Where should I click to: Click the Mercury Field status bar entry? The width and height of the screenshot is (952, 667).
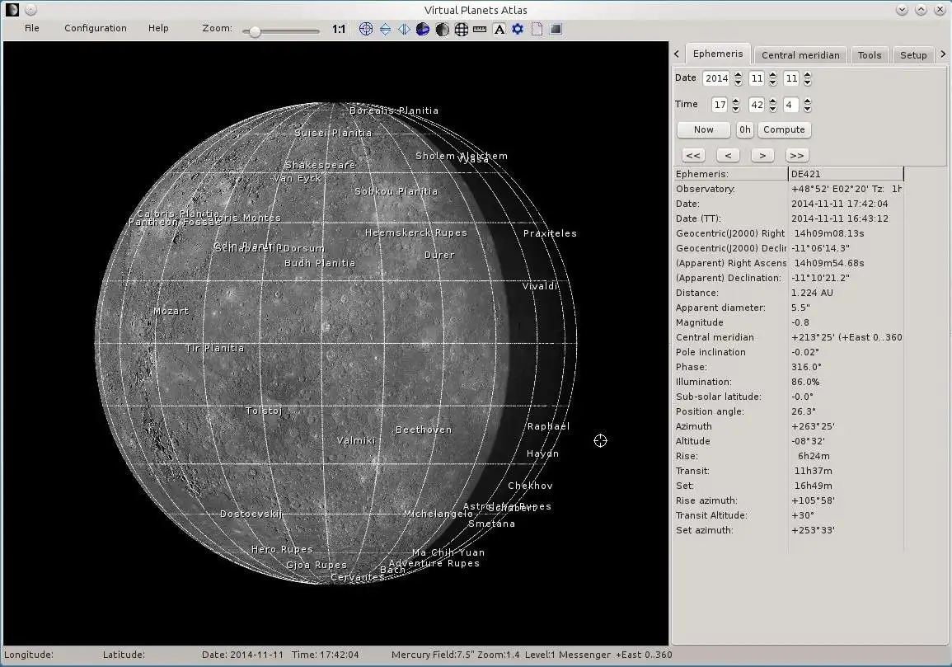(x=432, y=655)
